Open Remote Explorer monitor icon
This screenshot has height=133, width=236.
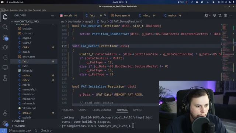5,68
